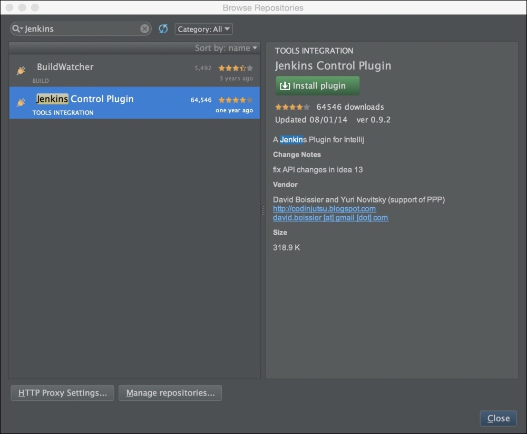
Task: Click the '5,492' download count
Action: pyautogui.click(x=203, y=68)
